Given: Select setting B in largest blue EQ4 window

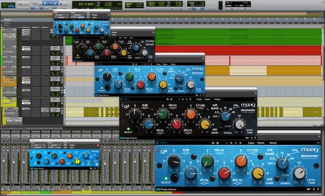Looking at the screenshot, I should (x=231, y=143).
